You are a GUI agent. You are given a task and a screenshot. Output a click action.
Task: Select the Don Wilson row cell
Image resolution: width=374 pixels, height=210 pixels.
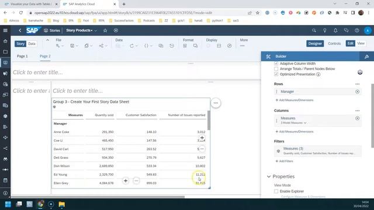coord(61,166)
